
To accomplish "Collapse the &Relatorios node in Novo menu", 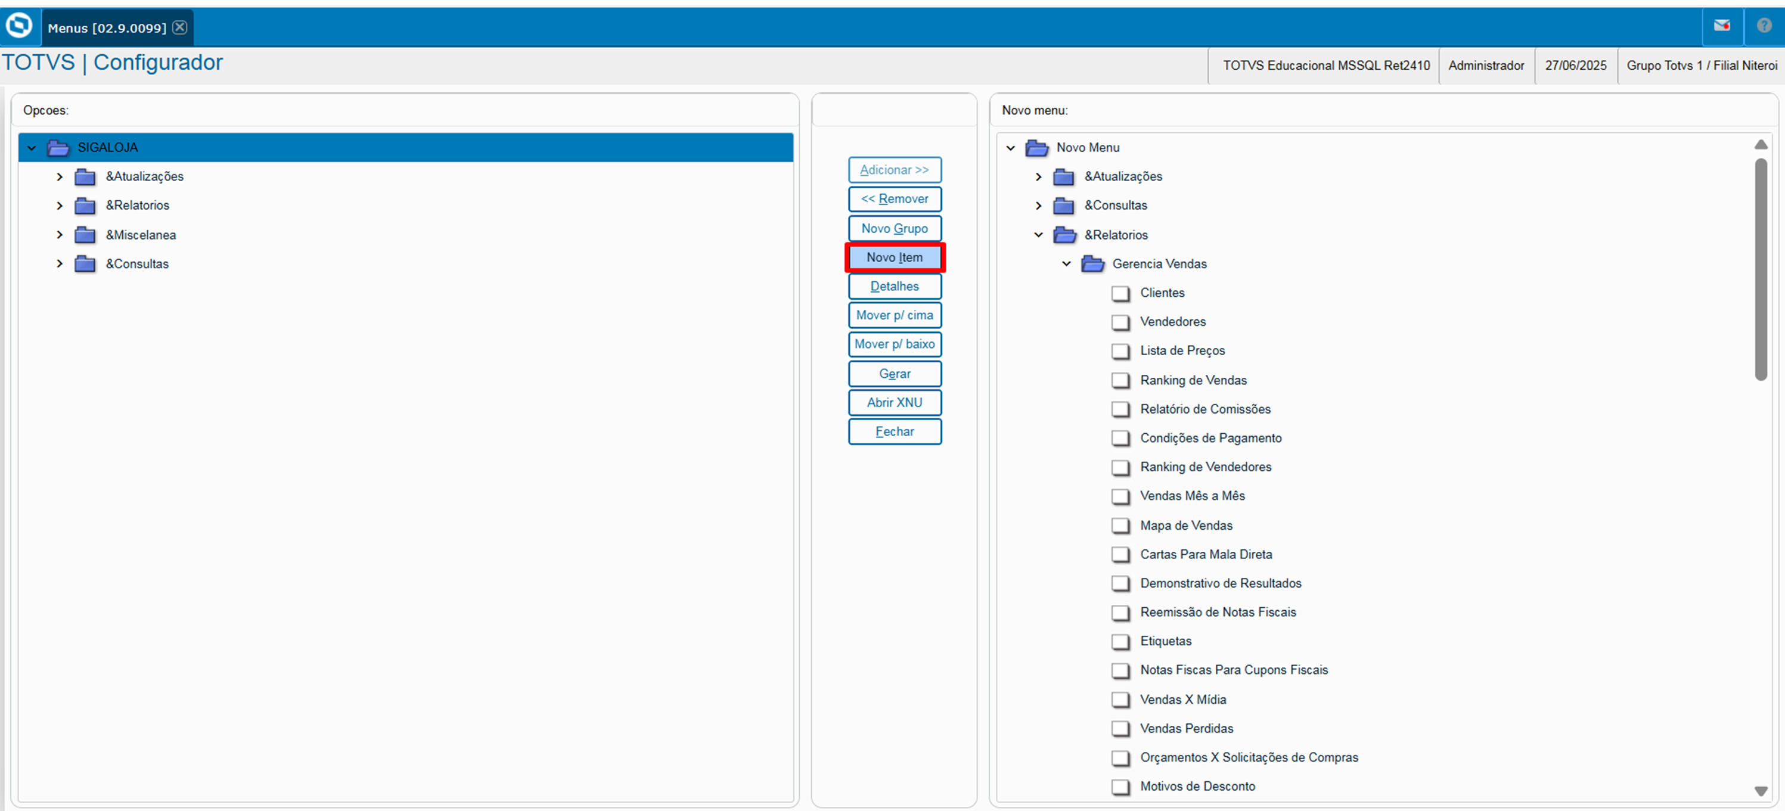I will pos(1038,235).
